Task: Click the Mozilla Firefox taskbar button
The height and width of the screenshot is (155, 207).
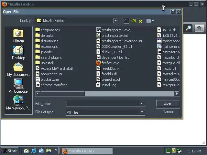Action: 87,151
